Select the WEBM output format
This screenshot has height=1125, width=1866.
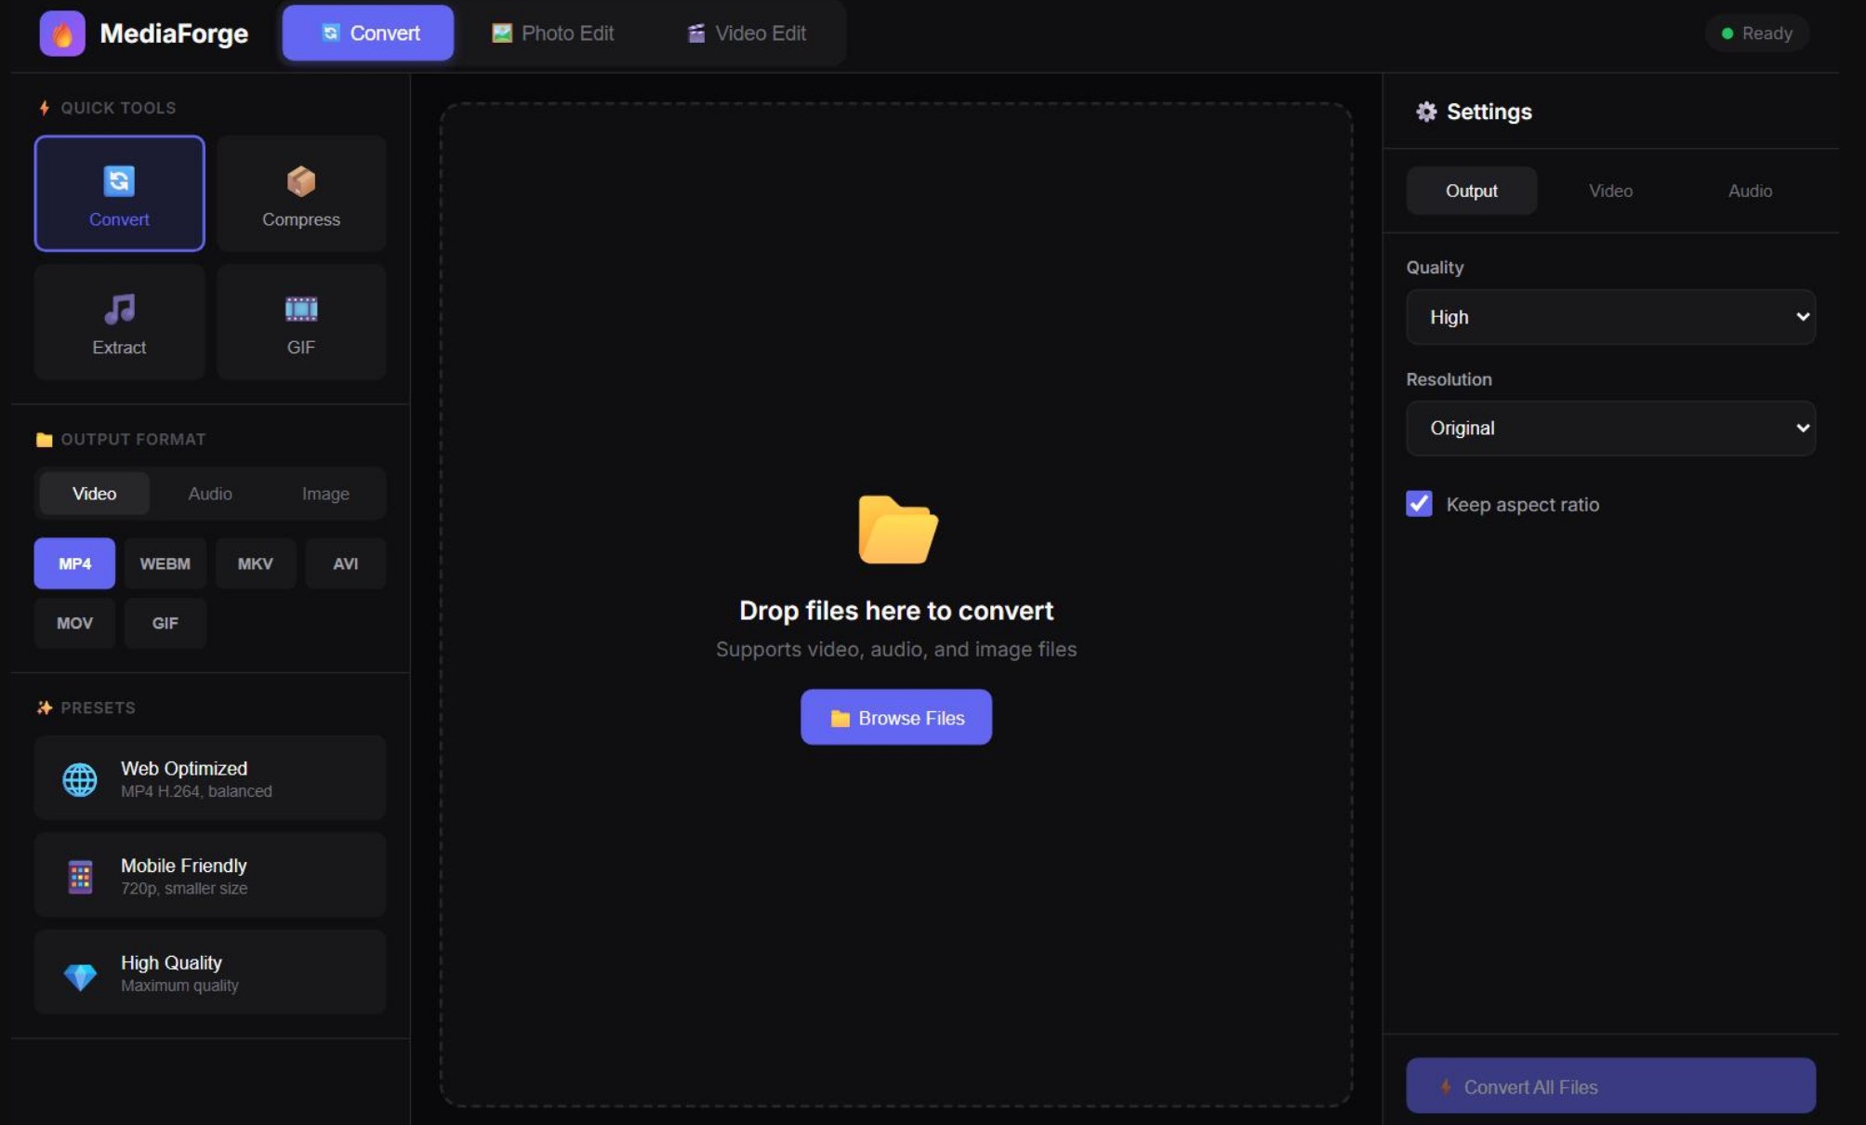165,563
